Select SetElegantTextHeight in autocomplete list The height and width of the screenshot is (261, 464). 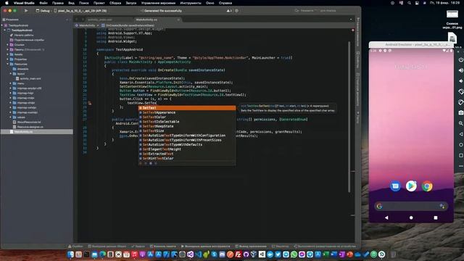[187, 149]
